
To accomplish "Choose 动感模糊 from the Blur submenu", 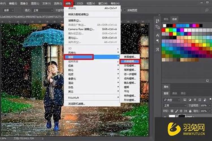I will 130,61.
